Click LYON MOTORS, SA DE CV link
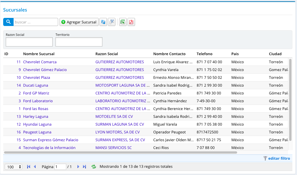The image size is (297, 175). 117,132
